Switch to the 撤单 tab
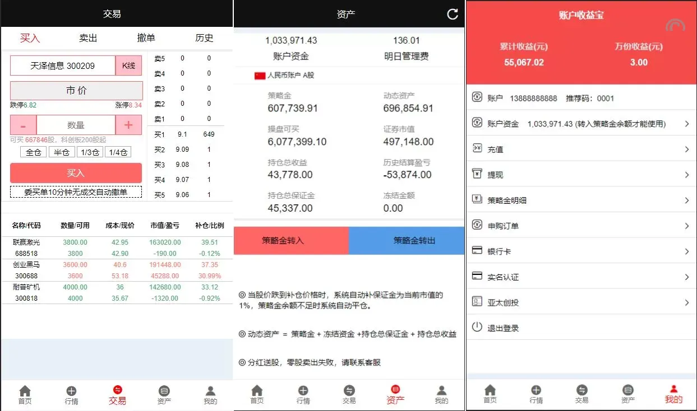Screen dimensions: 697x411 [146, 38]
